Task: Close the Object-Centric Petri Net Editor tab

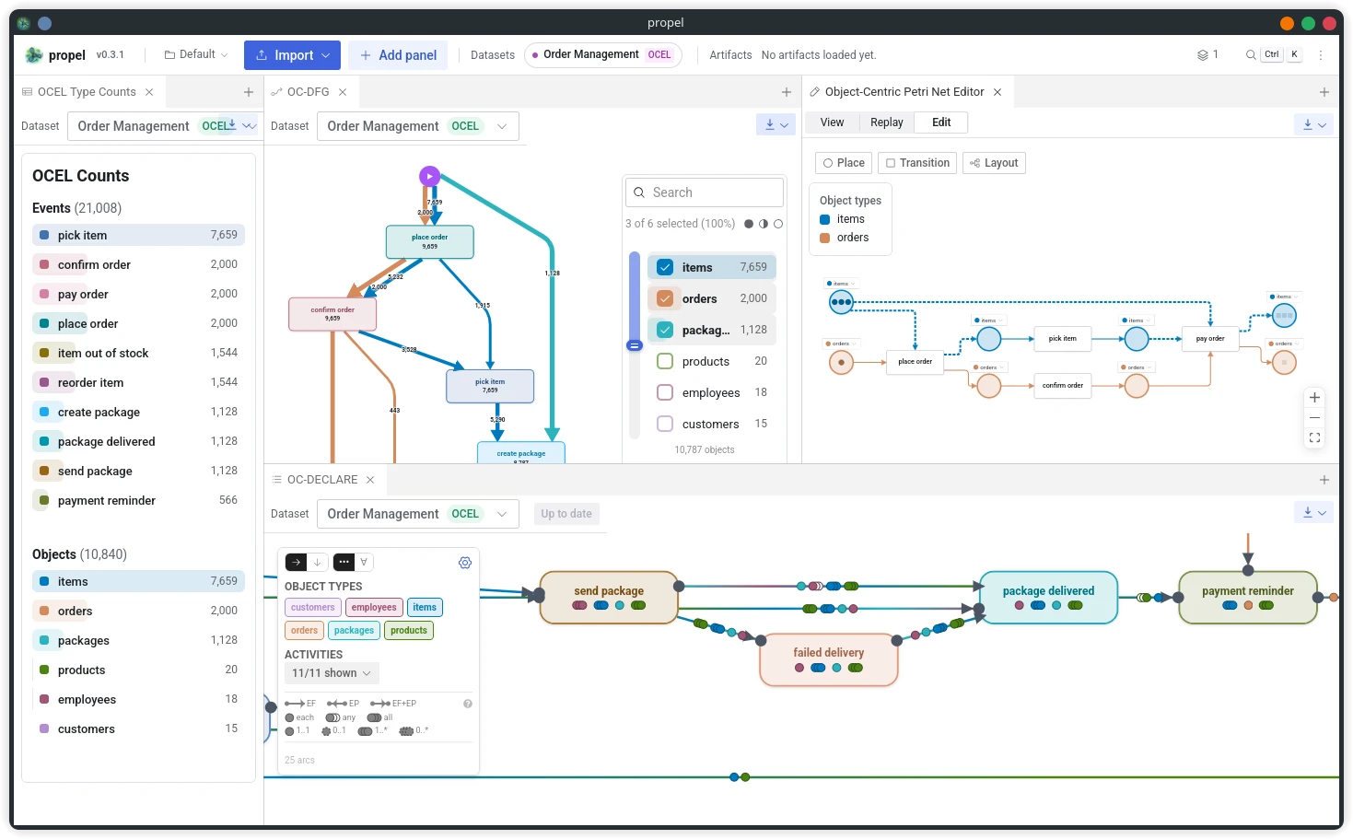Action: pyautogui.click(x=997, y=92)
